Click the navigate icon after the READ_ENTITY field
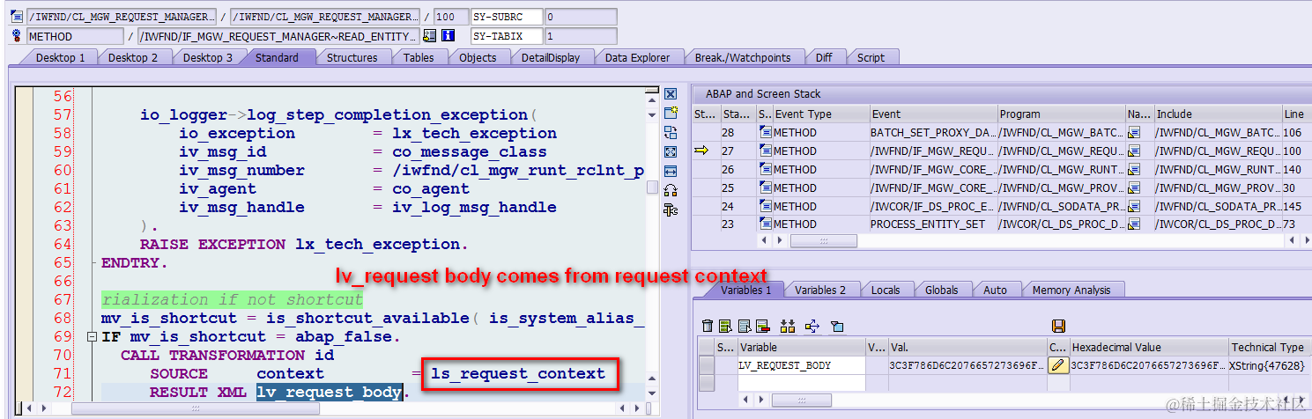Image resolution: width=1312 pixels, height=419 pixels. (429, 36)
